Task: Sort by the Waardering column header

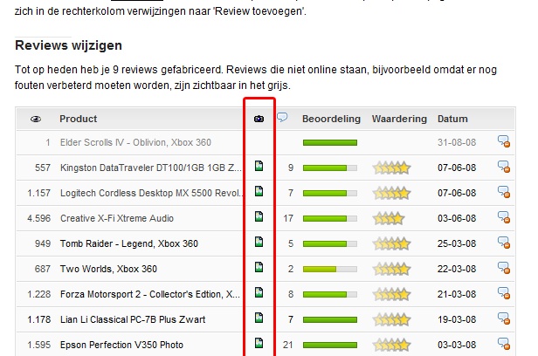Action: (399, 119)
